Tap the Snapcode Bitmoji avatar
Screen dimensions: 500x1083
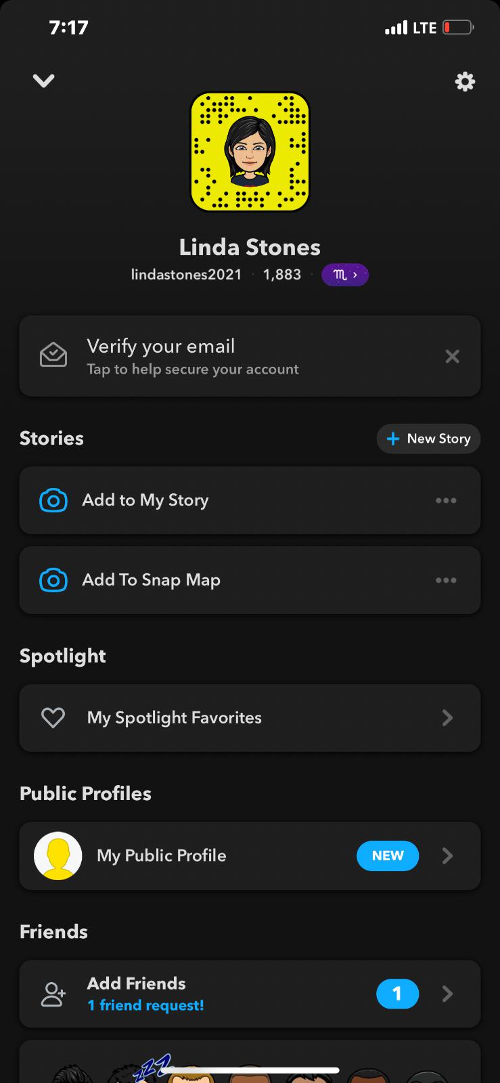(250, 152)
